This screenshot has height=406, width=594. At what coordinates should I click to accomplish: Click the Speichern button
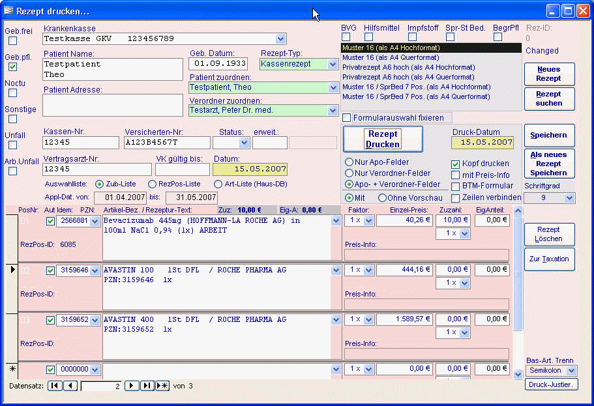pyautogui.click(x=549, y=135)
